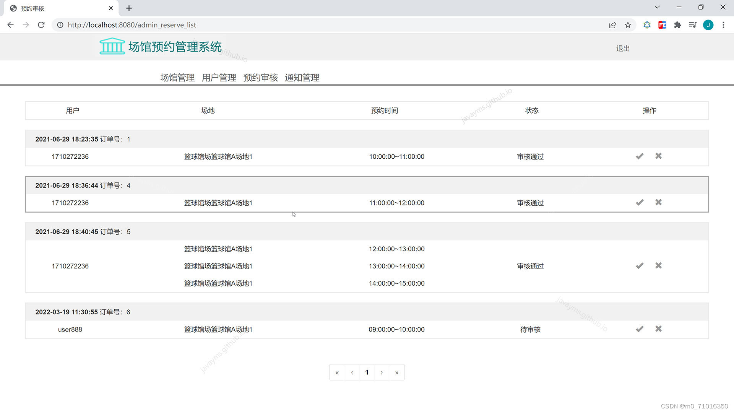Bookmark this page with the star icon
734x413 pixels.
[628, 25]
